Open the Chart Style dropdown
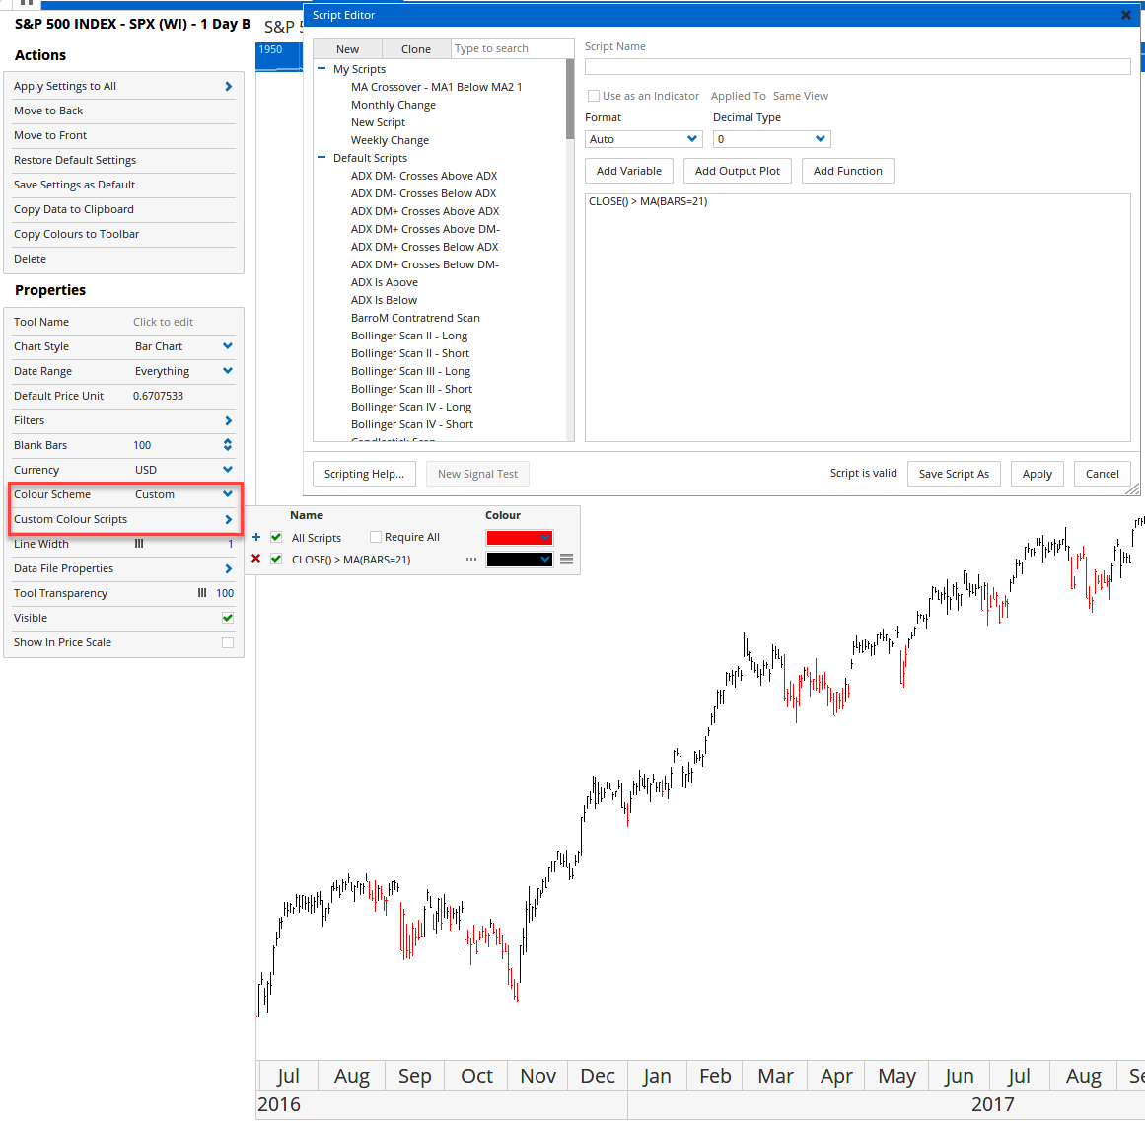 pos(228,346)
